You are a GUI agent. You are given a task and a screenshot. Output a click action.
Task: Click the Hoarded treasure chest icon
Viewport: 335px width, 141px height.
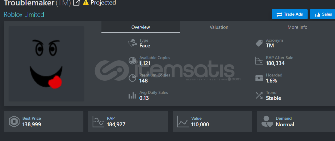click(259, 78)
